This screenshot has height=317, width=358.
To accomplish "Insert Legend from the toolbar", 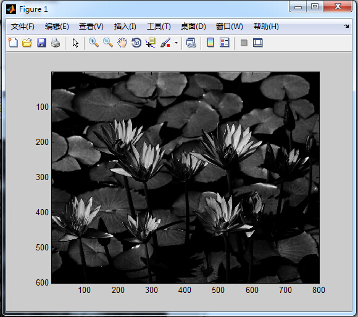I will tap(225, 43).
